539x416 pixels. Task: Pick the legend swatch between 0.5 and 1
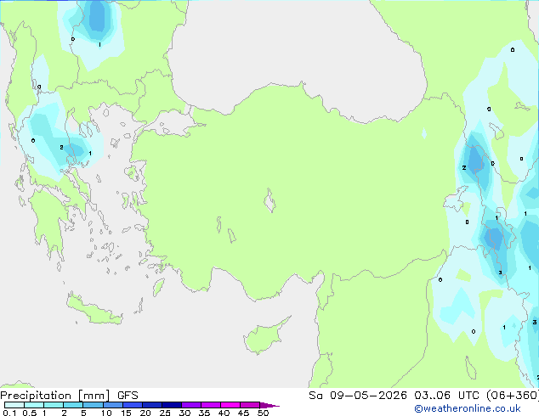tap(34, 405)
